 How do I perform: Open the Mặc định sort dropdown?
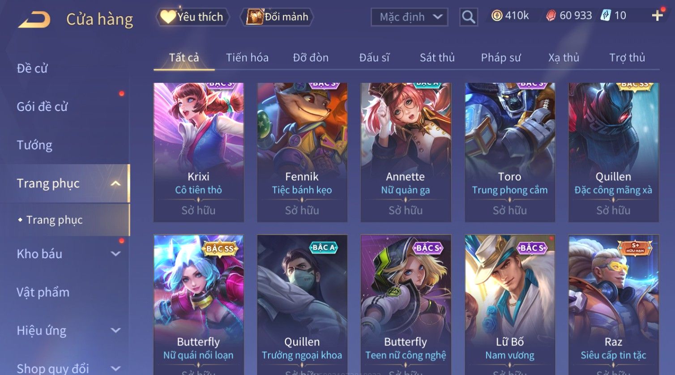click(x=409, y=17)
